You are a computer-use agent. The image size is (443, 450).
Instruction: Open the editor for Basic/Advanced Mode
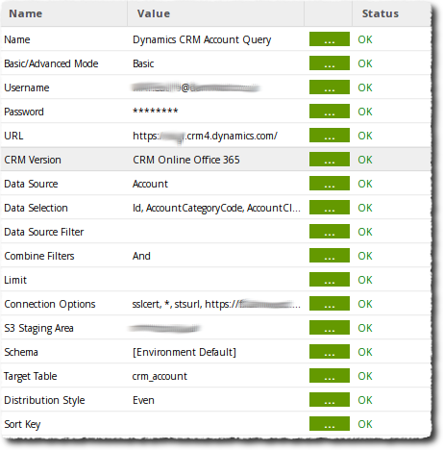point(330,63)
